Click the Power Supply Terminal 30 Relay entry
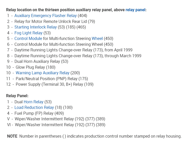The image size is (191, 145). pos(54,84)
